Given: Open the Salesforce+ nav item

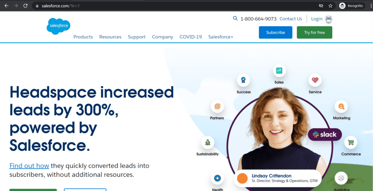Looking at the screenshot, I should 221,37.
